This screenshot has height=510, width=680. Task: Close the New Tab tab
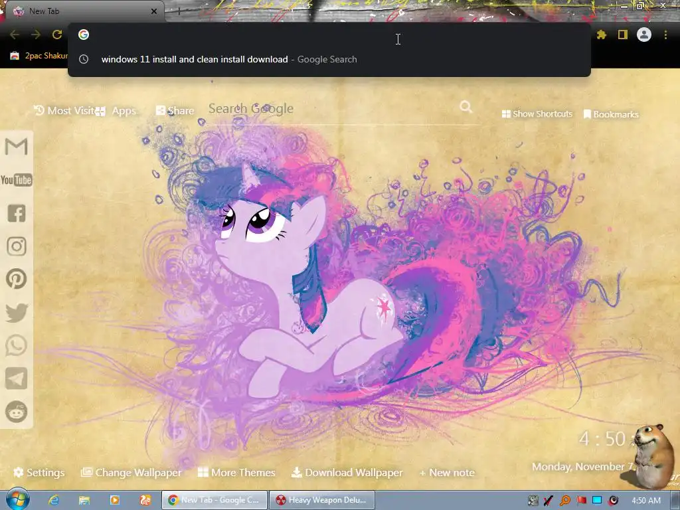tap(154, 11)
